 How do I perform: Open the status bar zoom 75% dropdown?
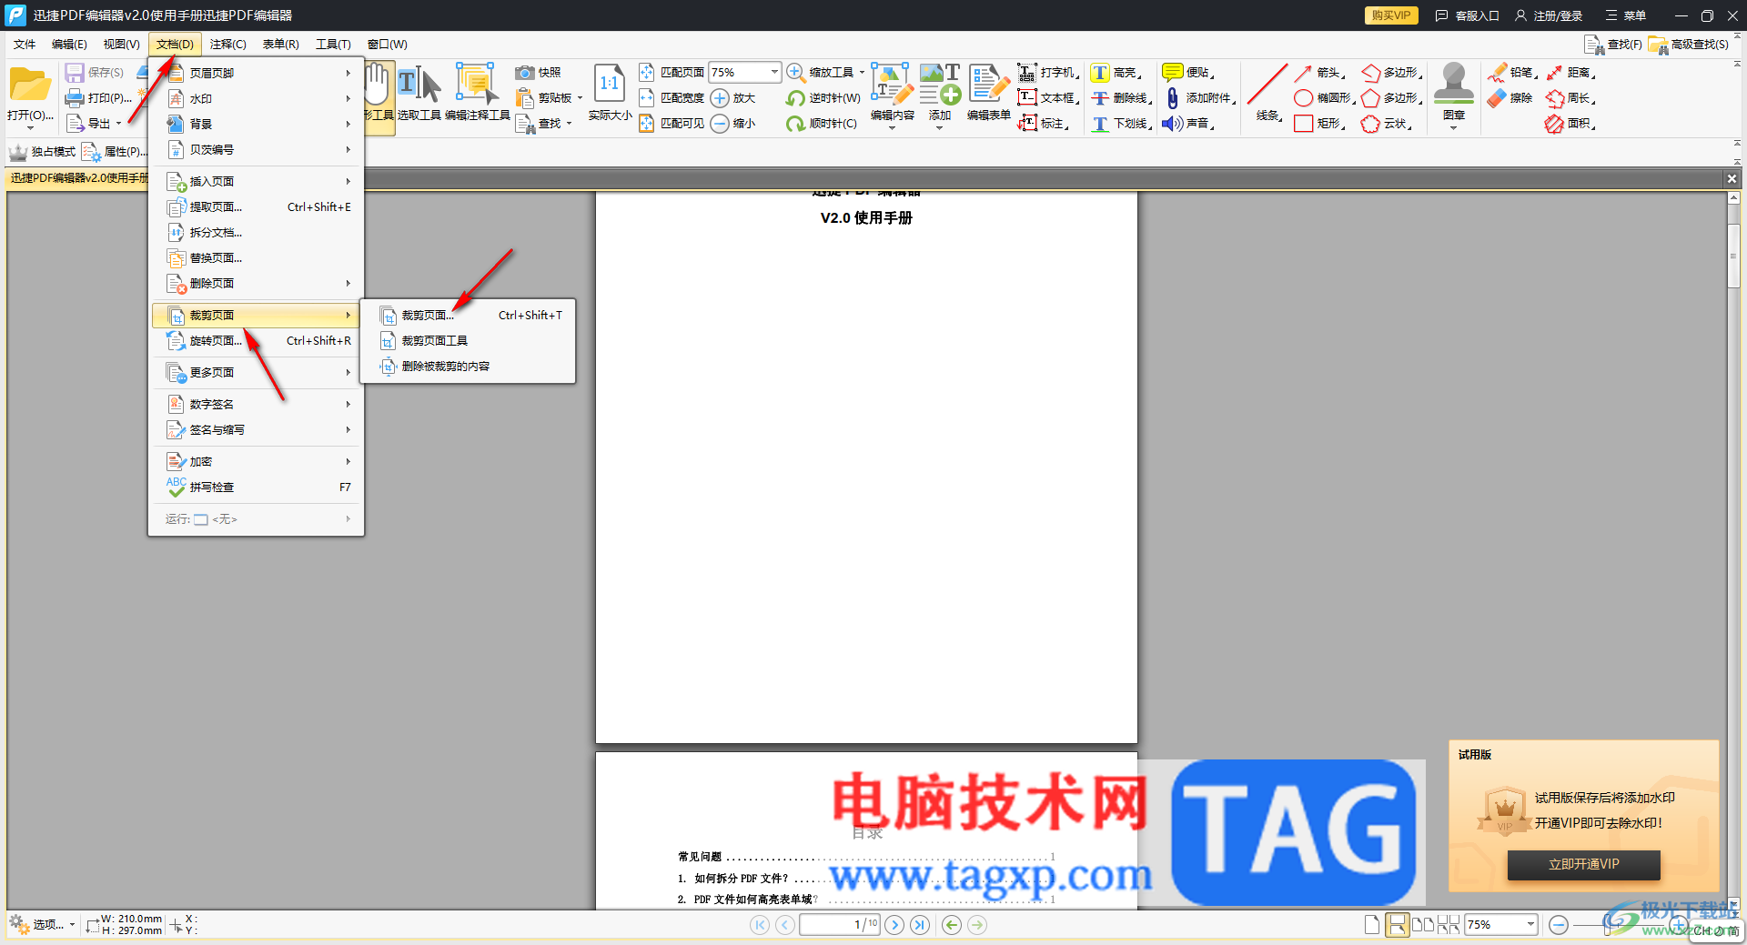click(1531, 925)
